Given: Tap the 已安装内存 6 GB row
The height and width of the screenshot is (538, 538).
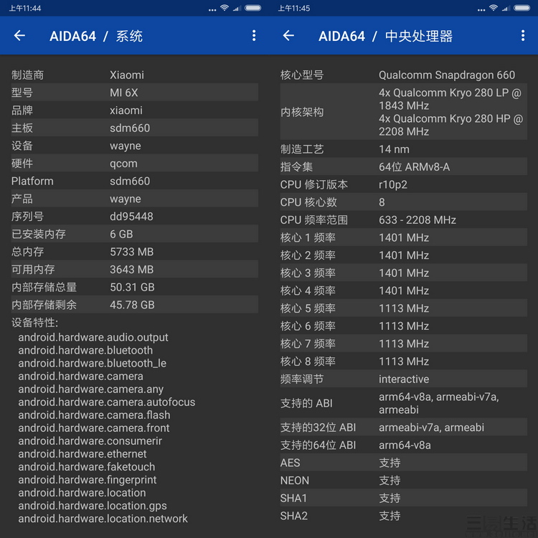Looking at the screenshot, I should (134, 234).
